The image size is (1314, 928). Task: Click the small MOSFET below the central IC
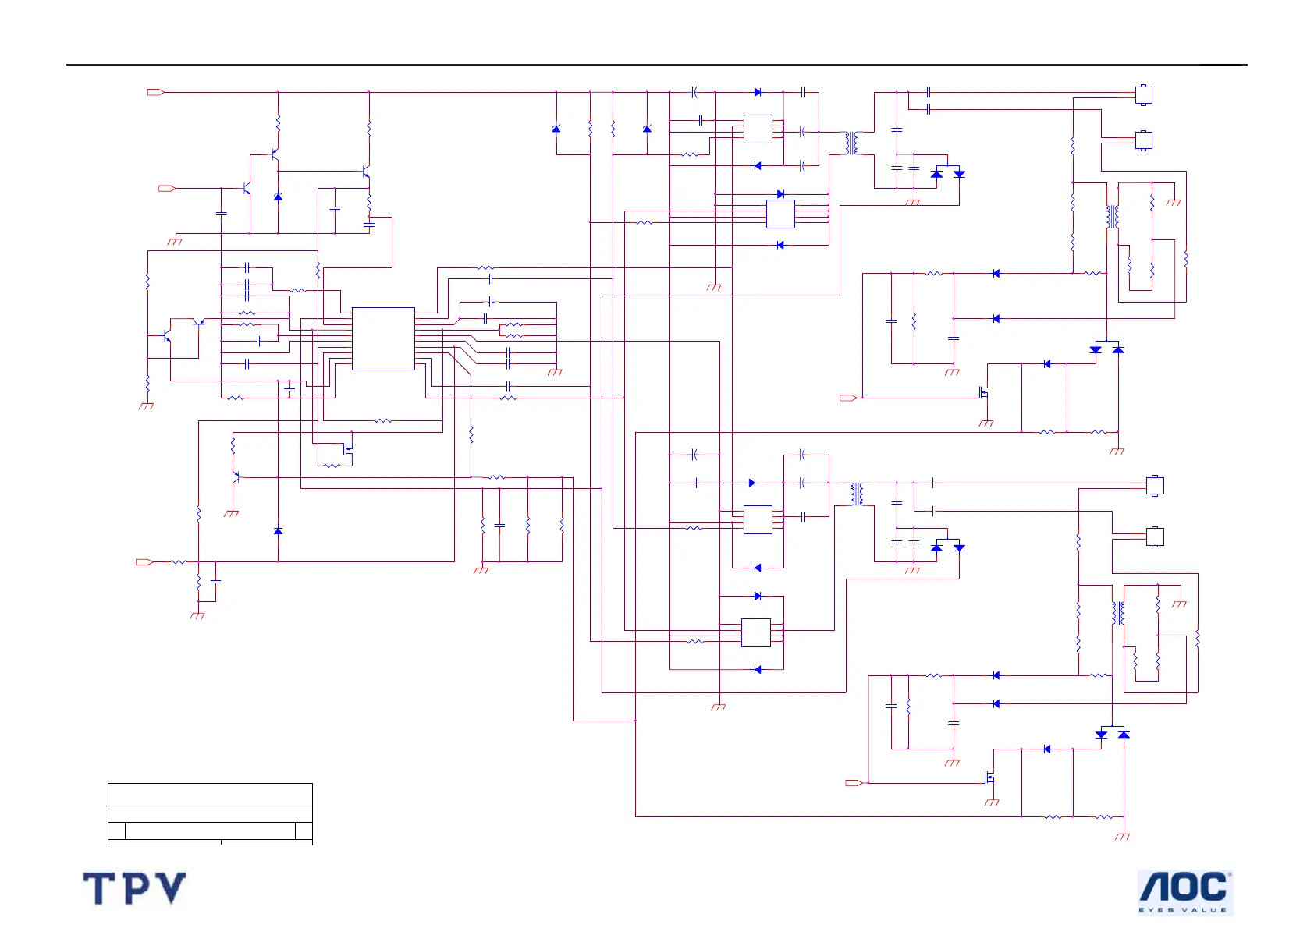coord(348,448)
